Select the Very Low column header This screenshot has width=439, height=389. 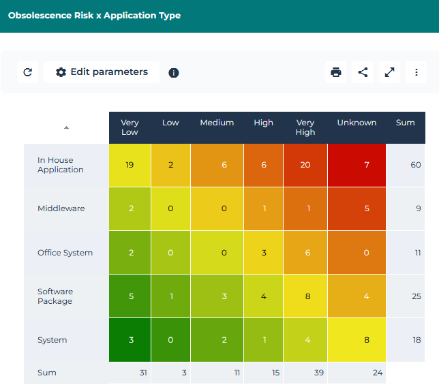130,127
